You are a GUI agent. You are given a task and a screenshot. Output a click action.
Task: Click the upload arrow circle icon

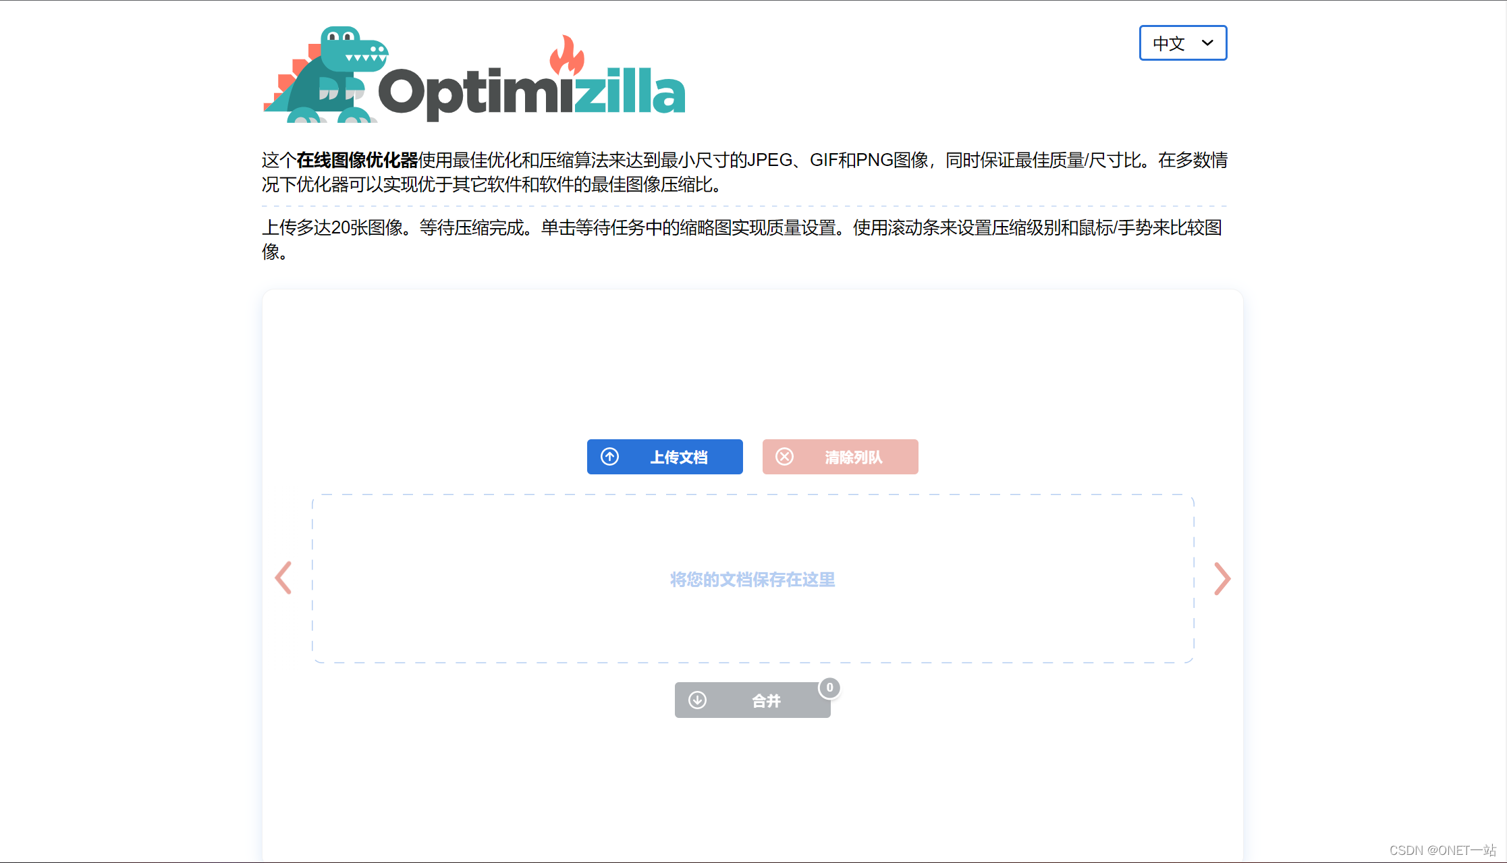coord(609,457)
